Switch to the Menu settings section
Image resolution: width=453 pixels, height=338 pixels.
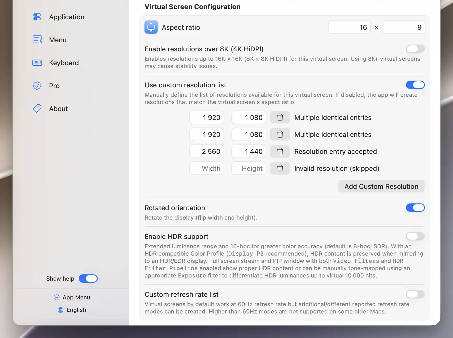pyautogui.click(x=58, y=40)
